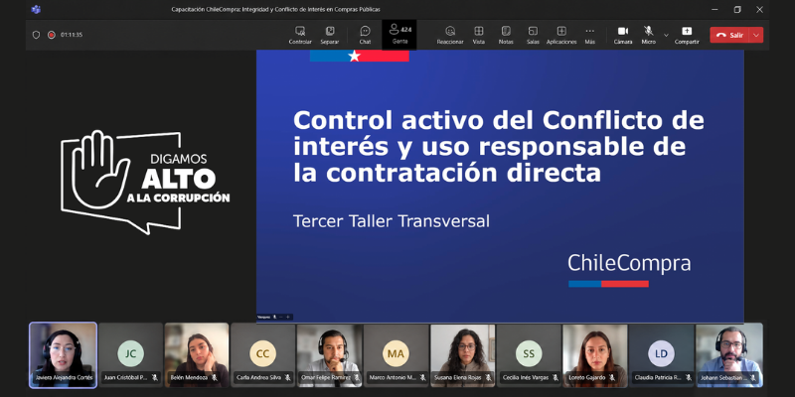Select Javiera Alejandra Cortés video tile
Image resolution: width=795 pixels, height=397 pixels.
[63, 355]
